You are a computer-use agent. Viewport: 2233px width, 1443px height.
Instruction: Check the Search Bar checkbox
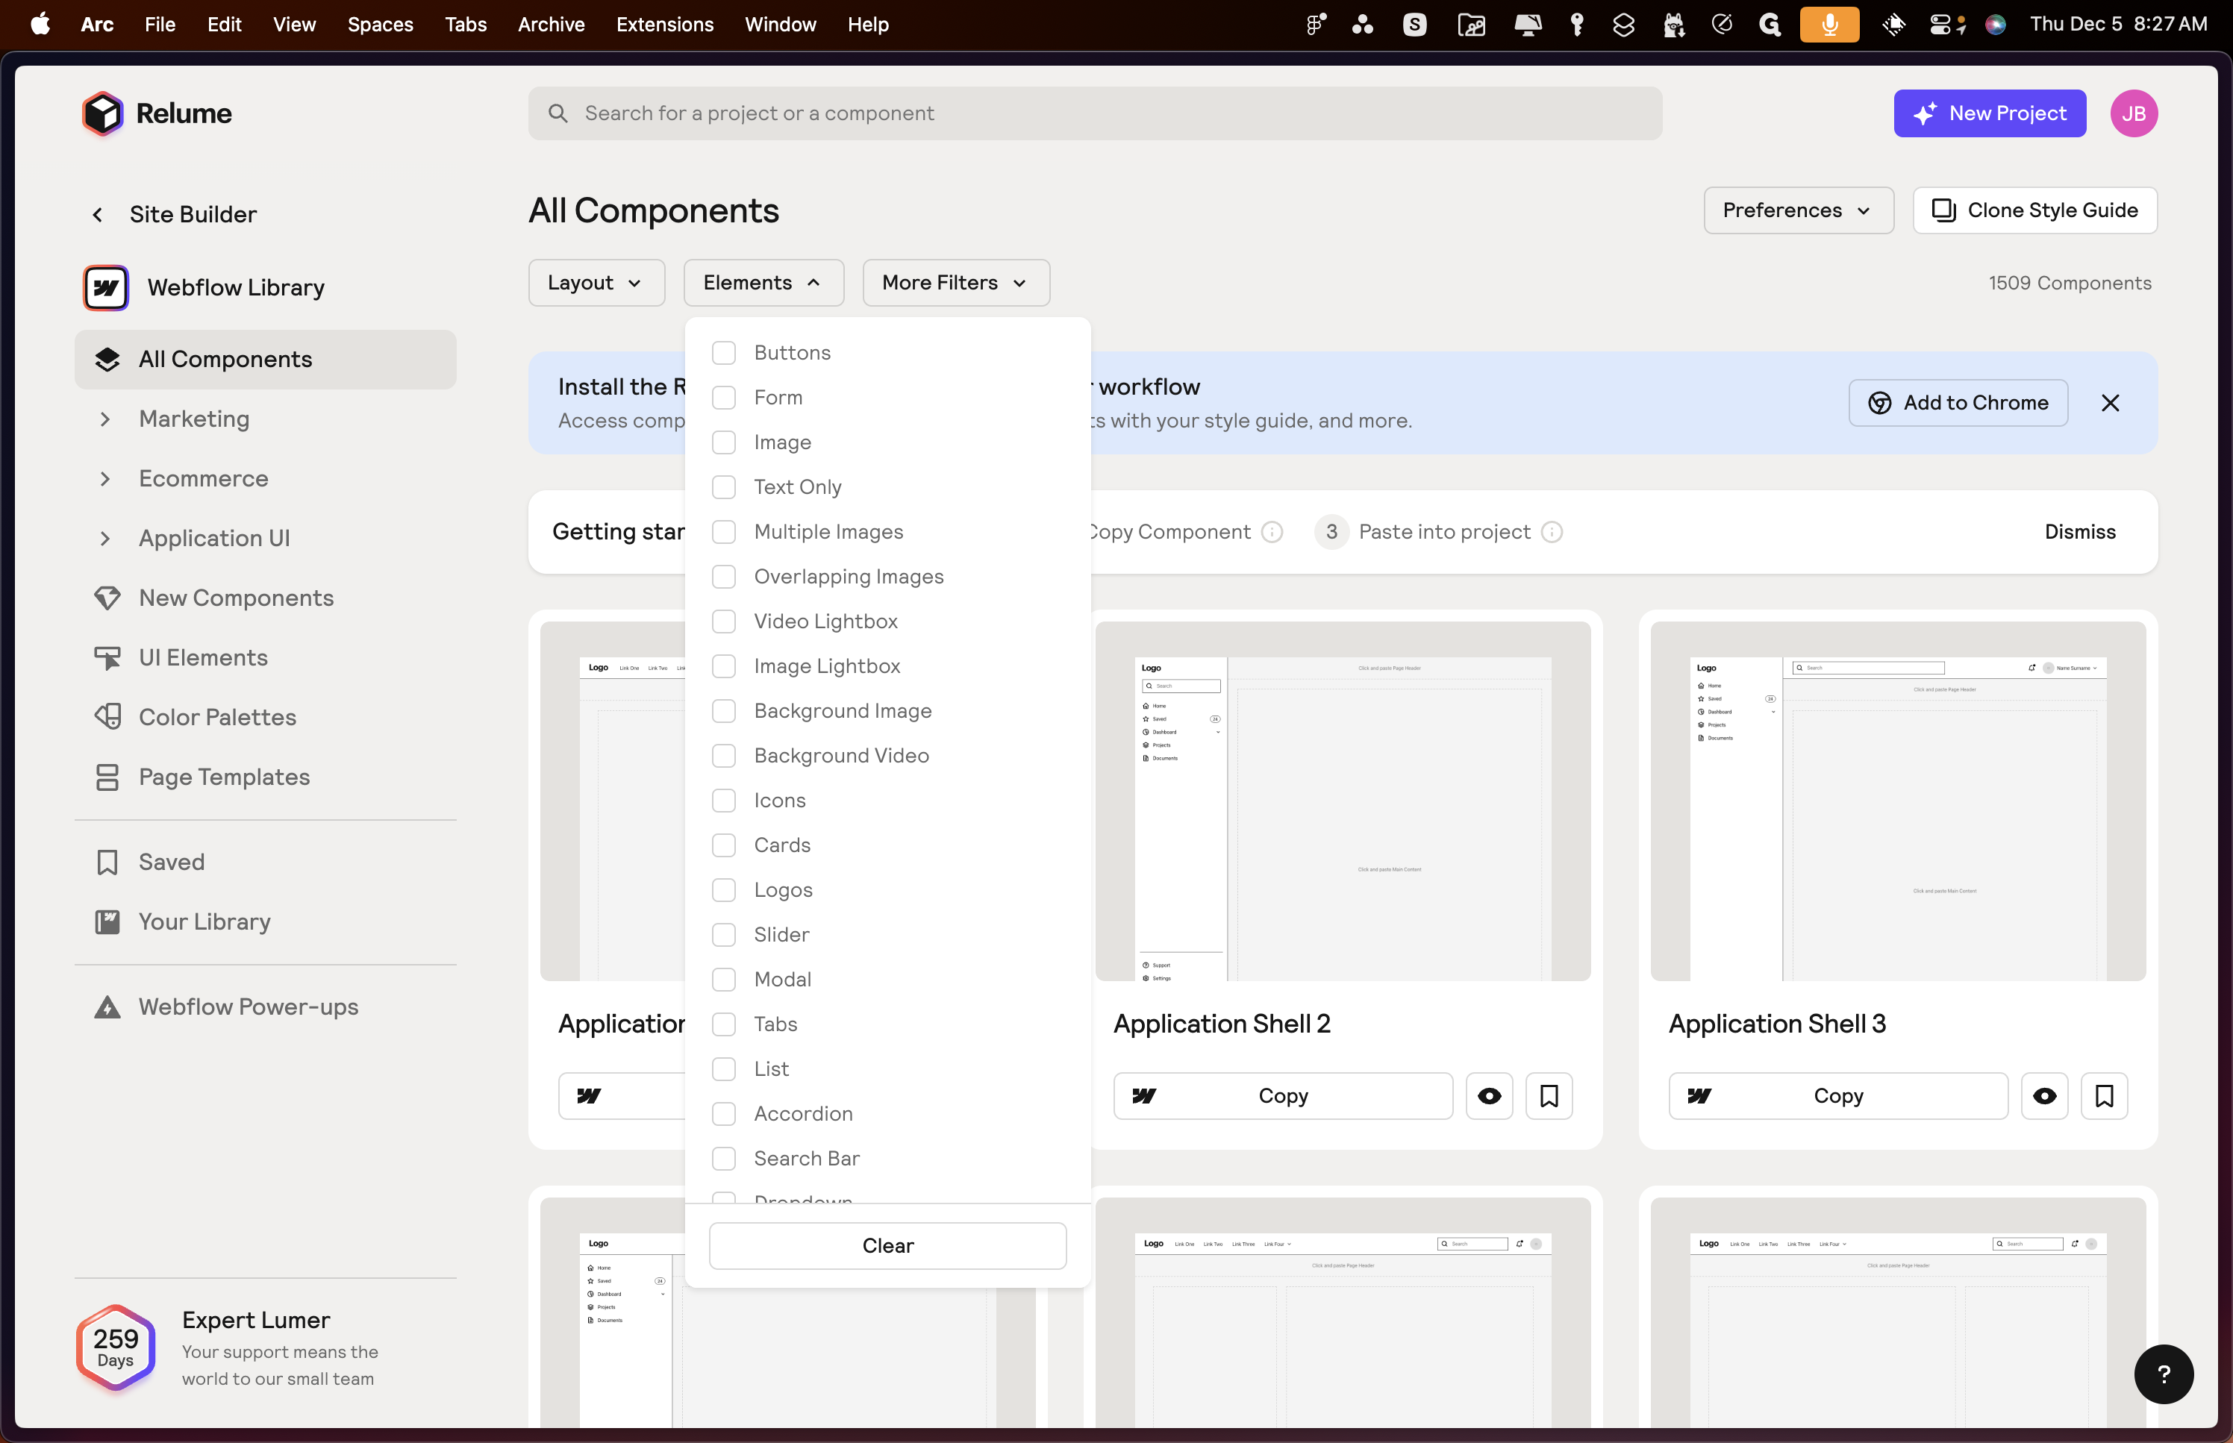pos(723,1159)
